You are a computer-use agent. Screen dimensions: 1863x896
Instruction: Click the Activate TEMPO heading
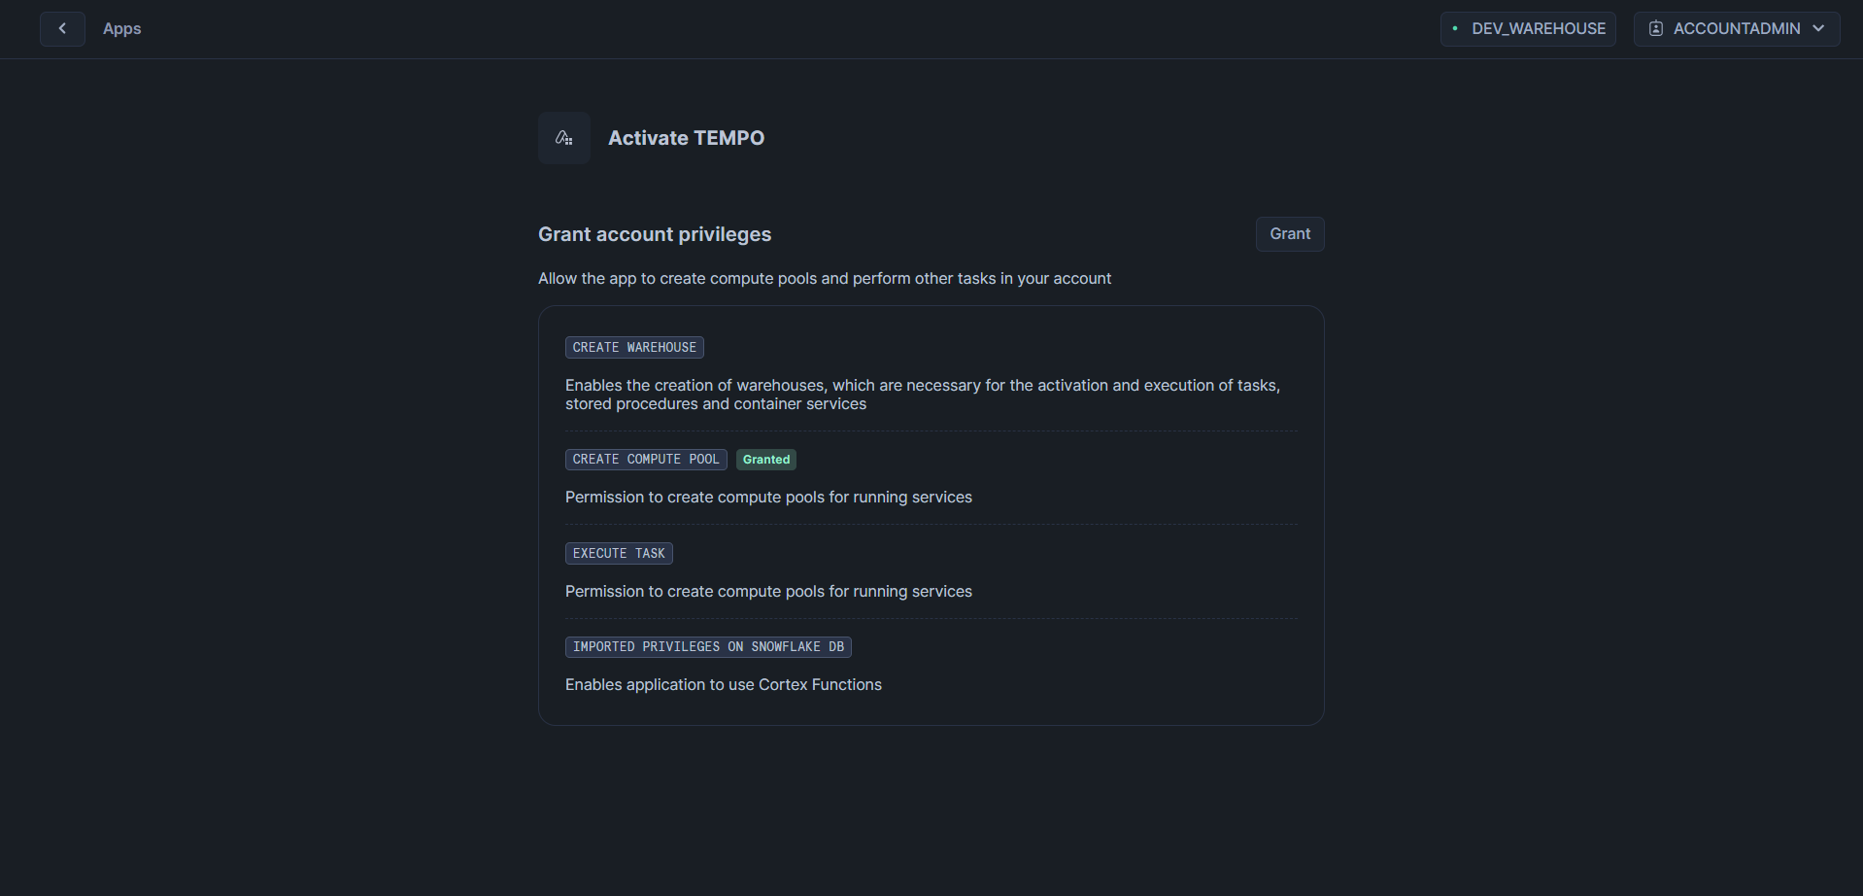point(686,138)
